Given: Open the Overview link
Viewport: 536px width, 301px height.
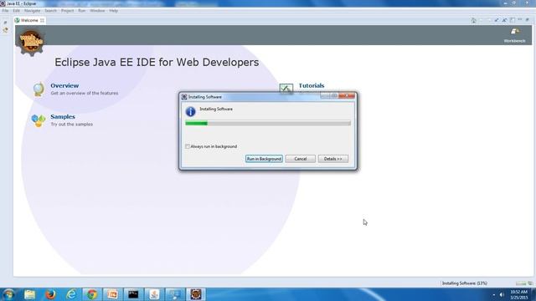Looking at the screenshot, I should click(64, 85).
